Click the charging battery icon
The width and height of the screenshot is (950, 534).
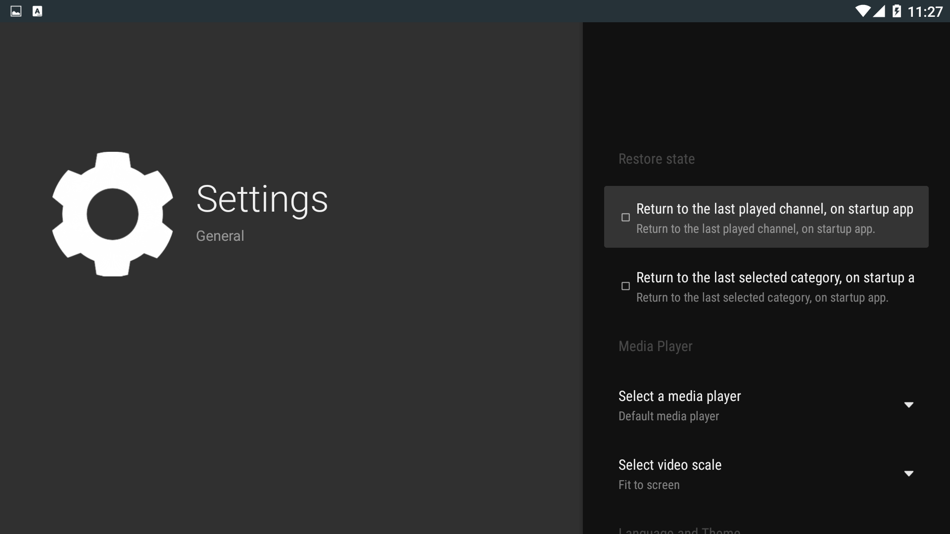(898, 11)
